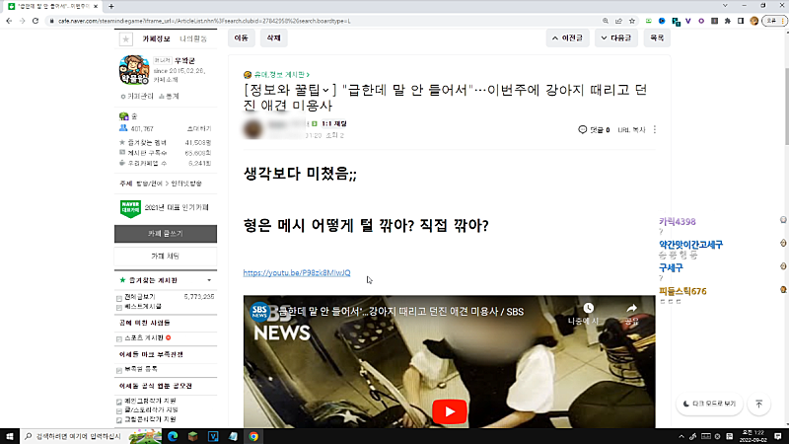Screen dimensions: 789x444
Task: Click the Watch later clock icon on video
Action: [588, 308]
